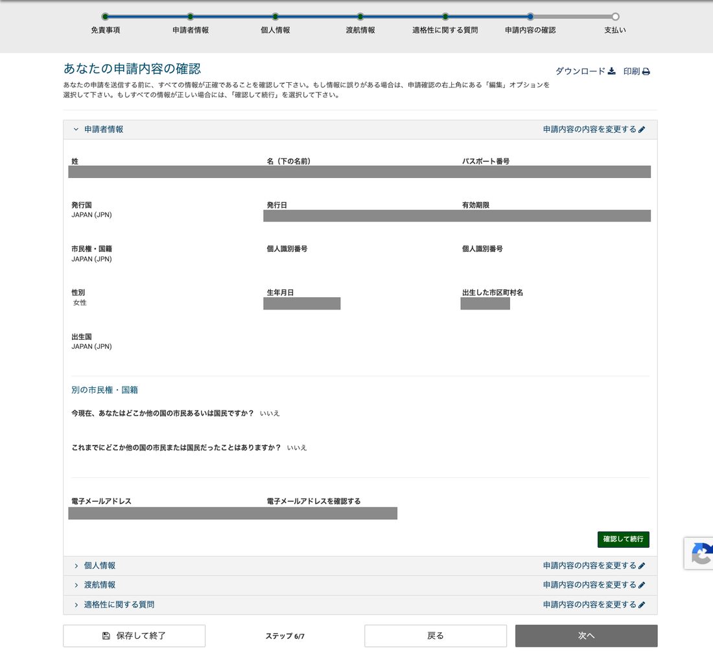Image resolution: width=713 pixels, height=670 pixels.
Task: Click the 戻る button
Action: 435,636
